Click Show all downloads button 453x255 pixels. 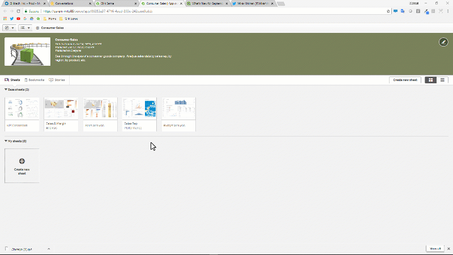pos(435,249)
